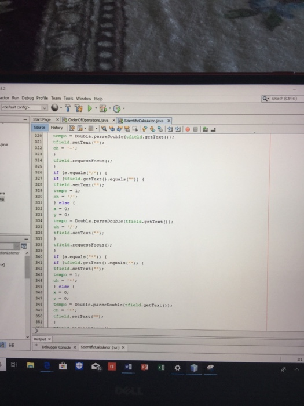
Task: Open the Window menu
Action: [x=83, y=99]
